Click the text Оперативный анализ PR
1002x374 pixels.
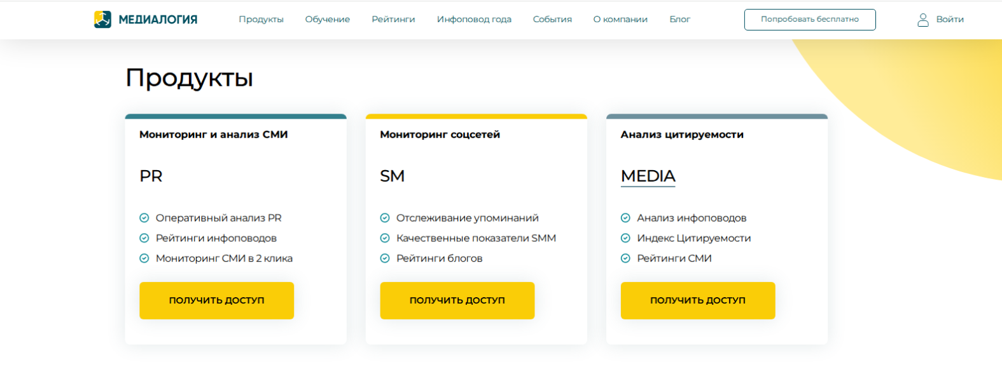218,218
